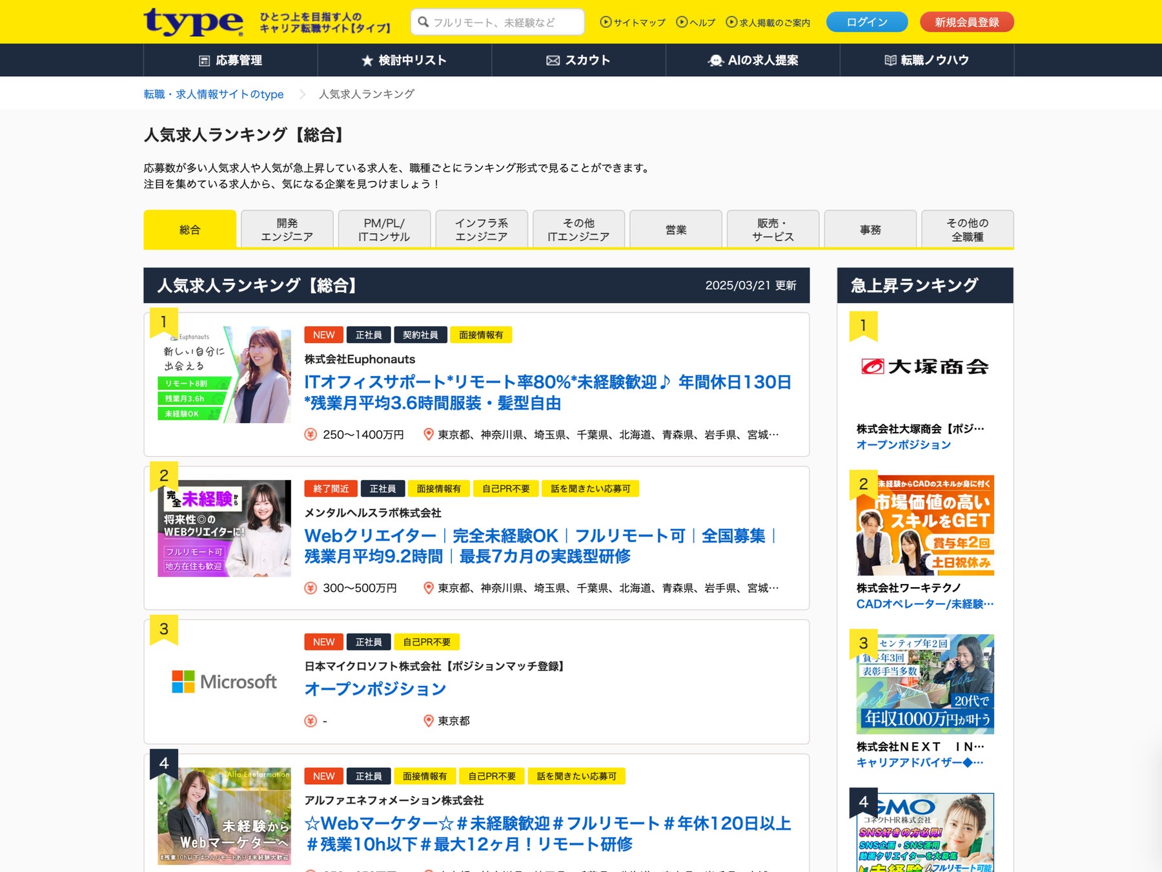Click company name 株式会社Euphonauts
Image resolution: width=1162 pixels, height=872 pixels.
[x=360, y=359]
